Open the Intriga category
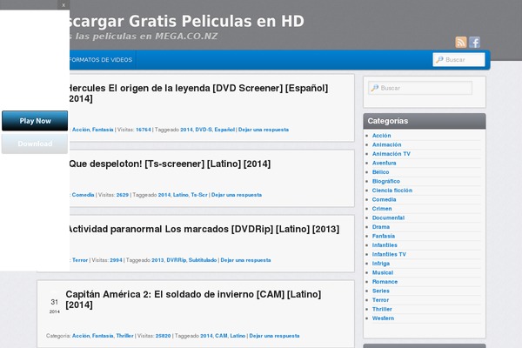Screen dimensions: 522x348 (x=381, y=264)
